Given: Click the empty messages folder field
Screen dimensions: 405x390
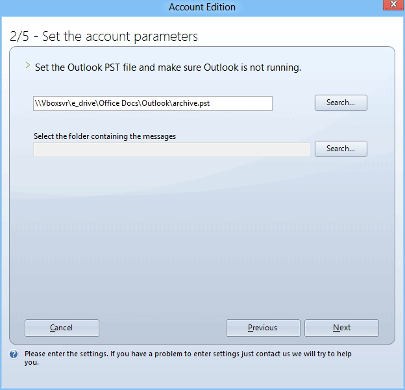Looking at the screenshot, I should [x=171, y=149].
